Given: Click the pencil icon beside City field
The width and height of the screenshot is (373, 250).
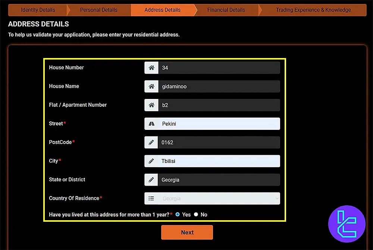Looking at the screenshot, I should pos(151,161).
